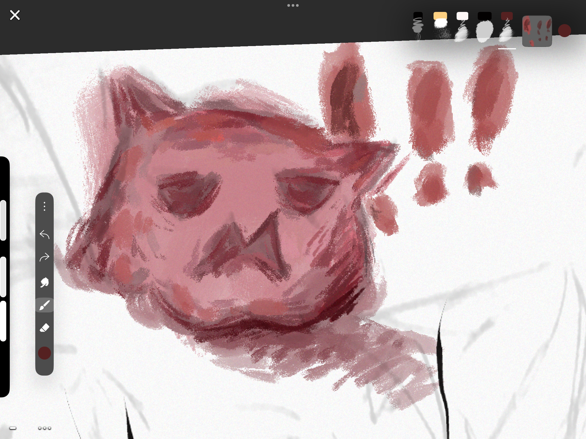Click the middle slider on left edge
The image size is (586, 439).
point(3,277)
